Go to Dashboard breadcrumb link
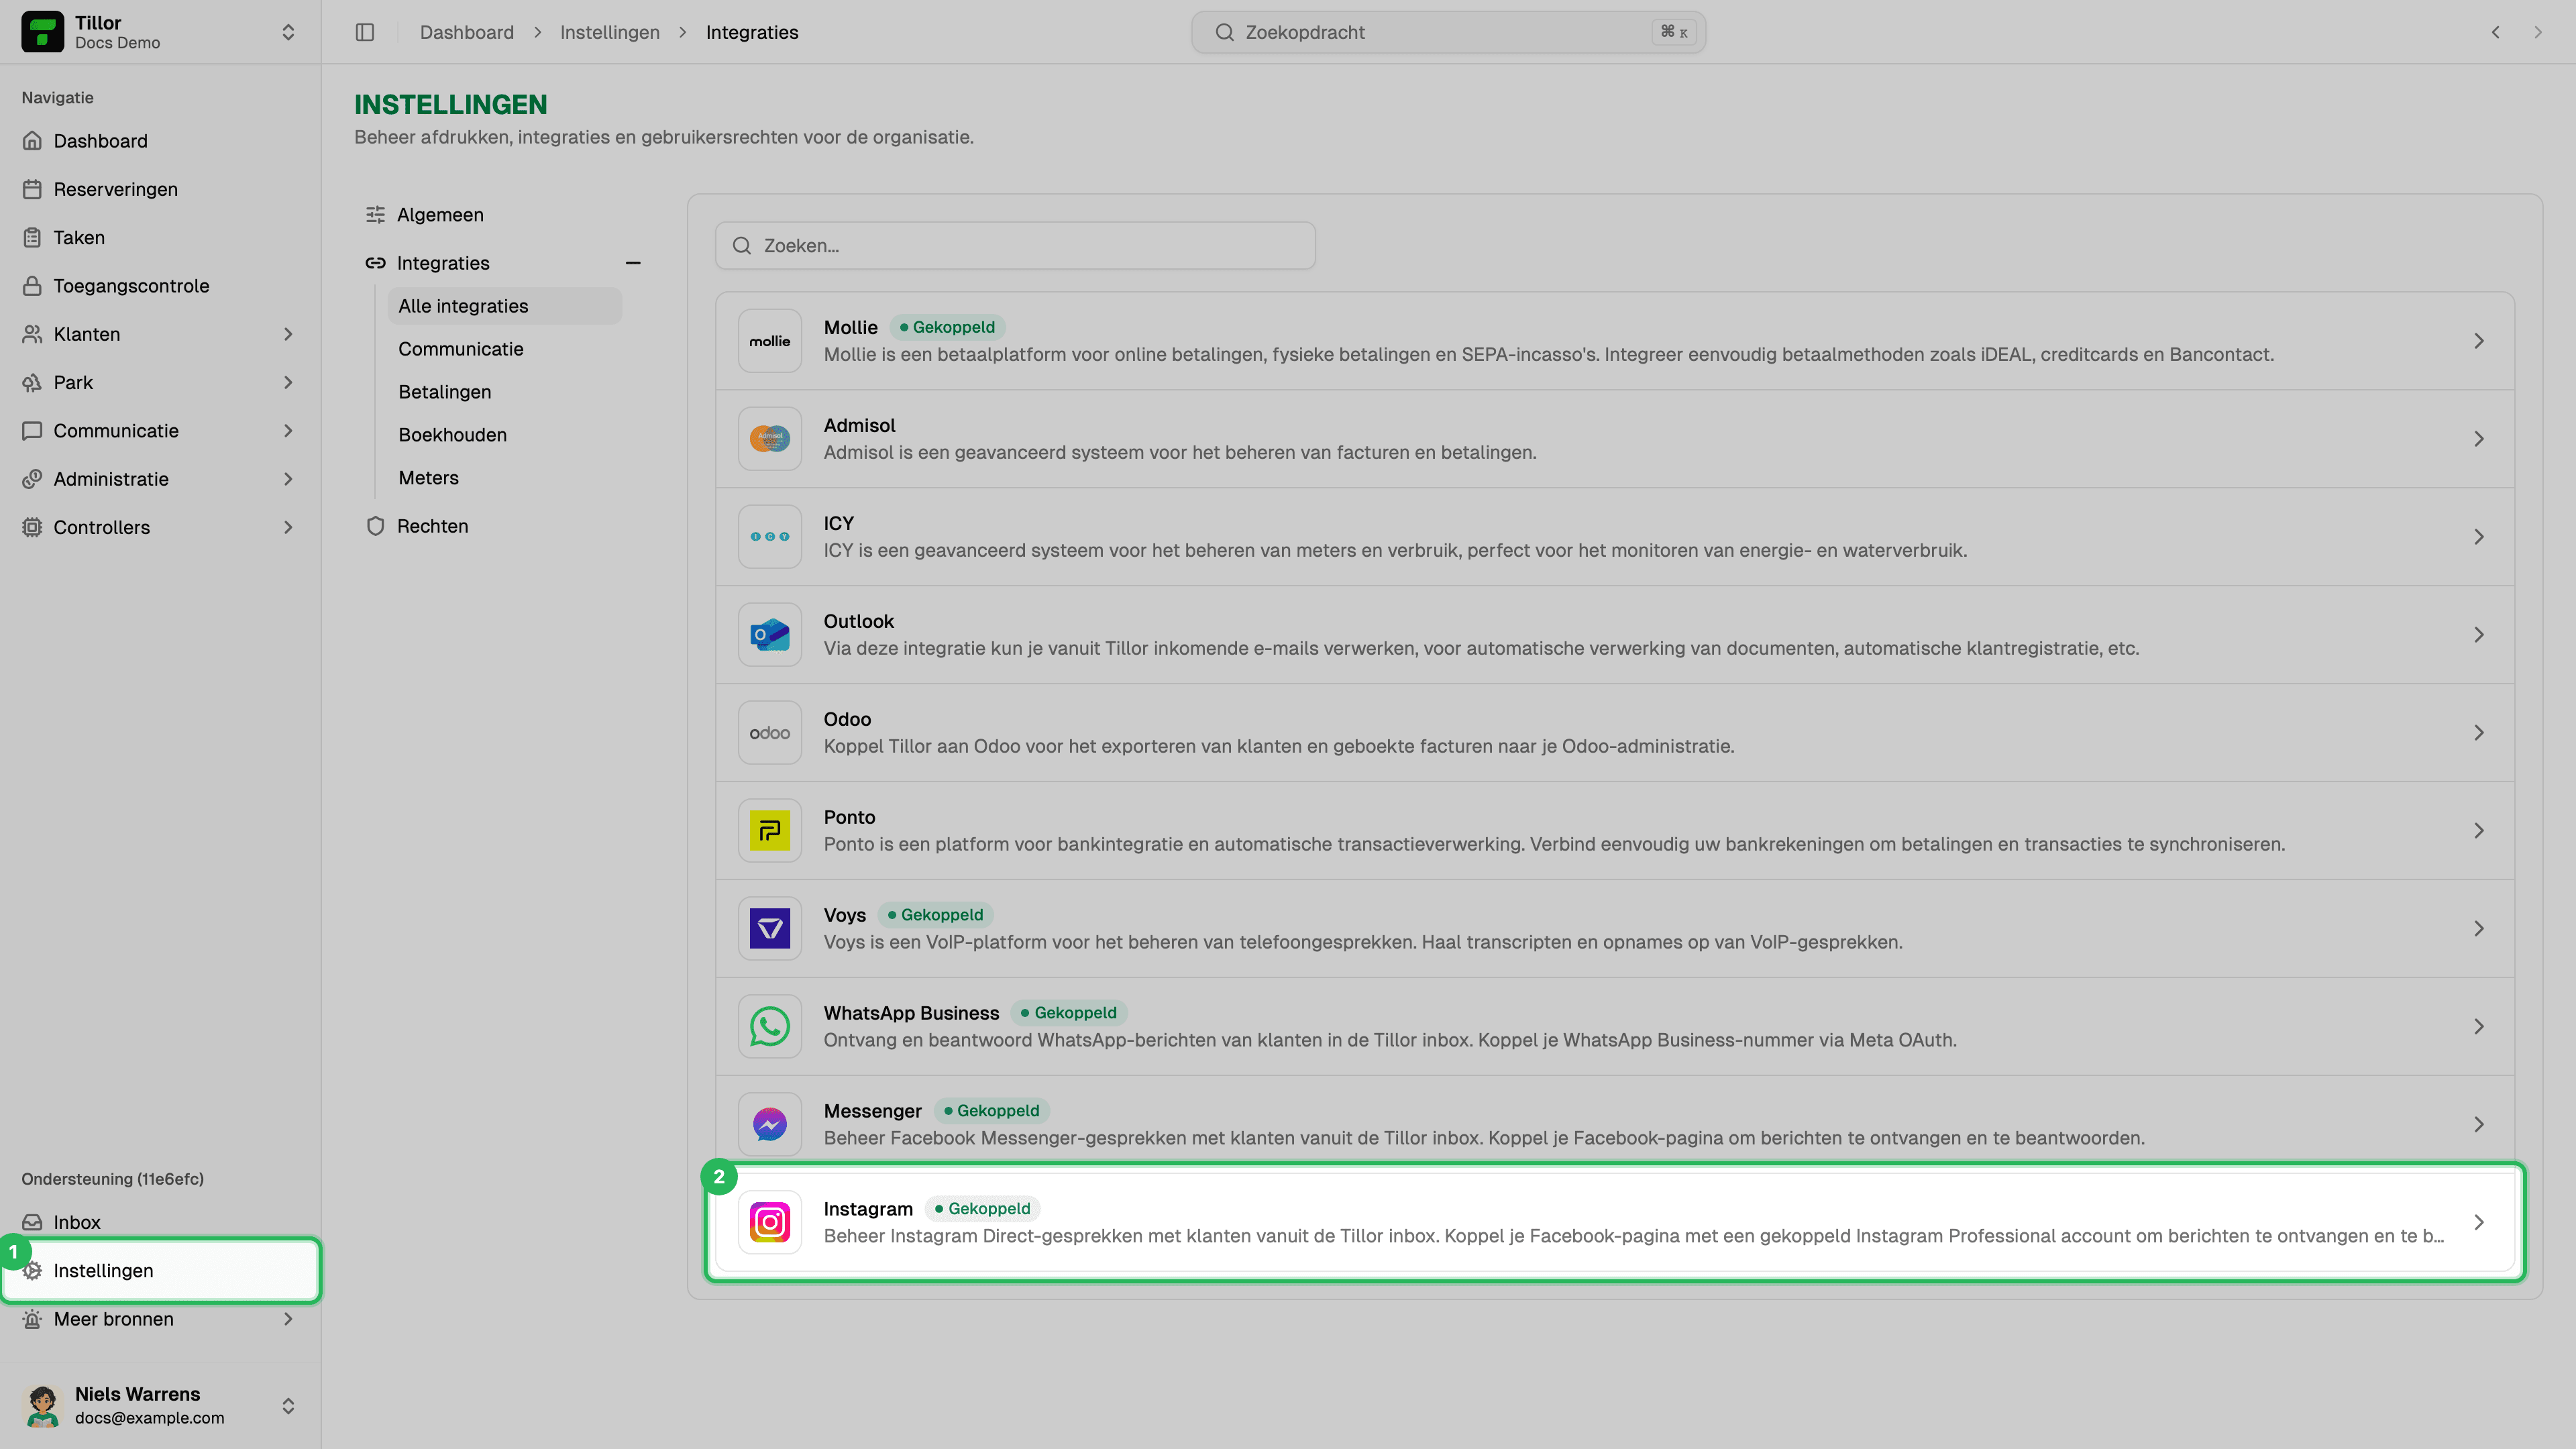 (x=467, y=32)
